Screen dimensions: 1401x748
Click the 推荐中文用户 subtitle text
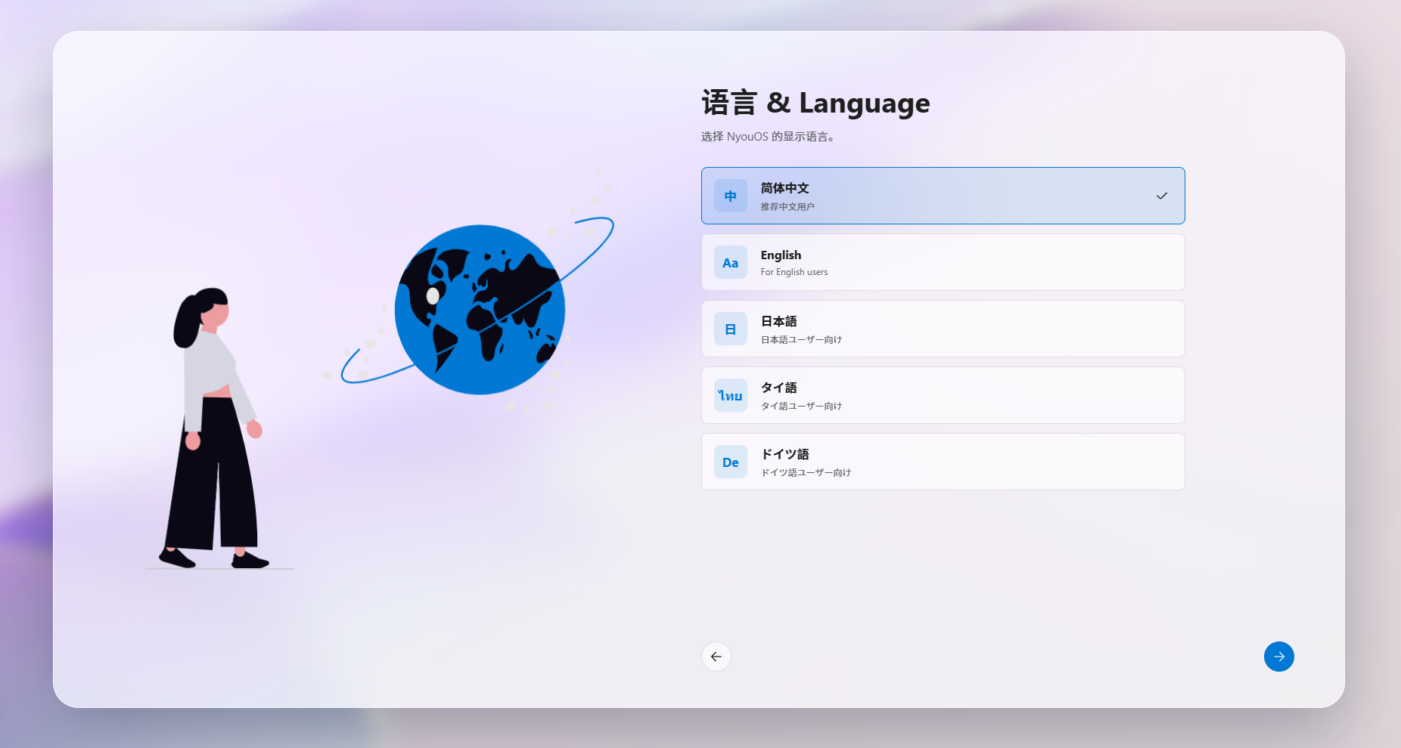(787, 206)
